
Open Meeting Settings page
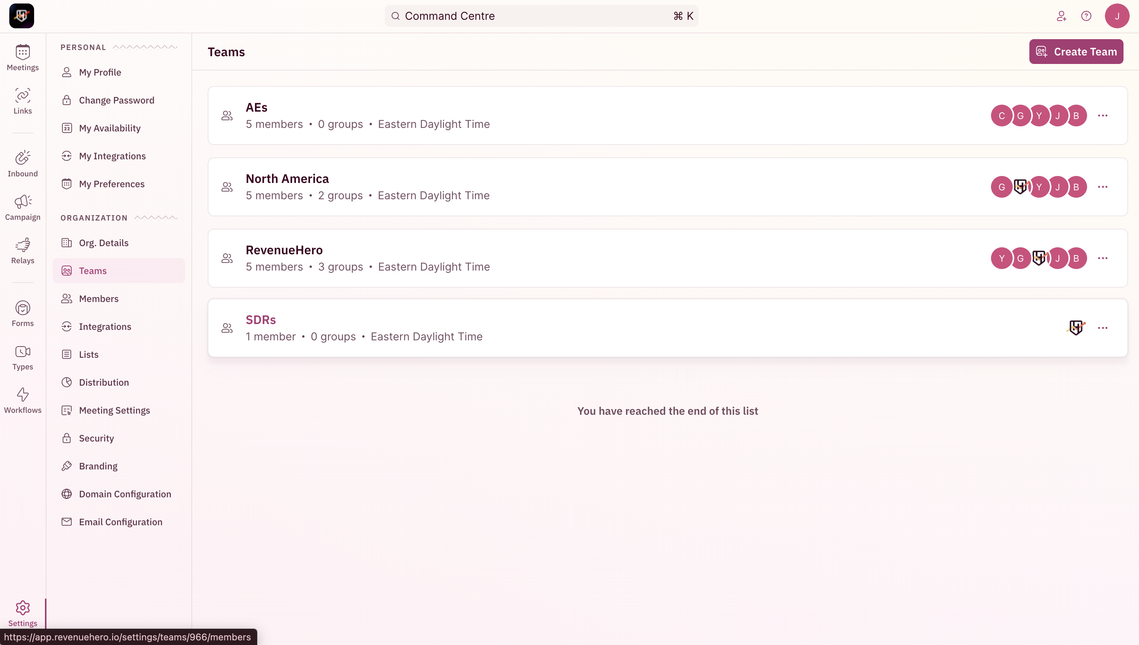click(x=119, y=410)
